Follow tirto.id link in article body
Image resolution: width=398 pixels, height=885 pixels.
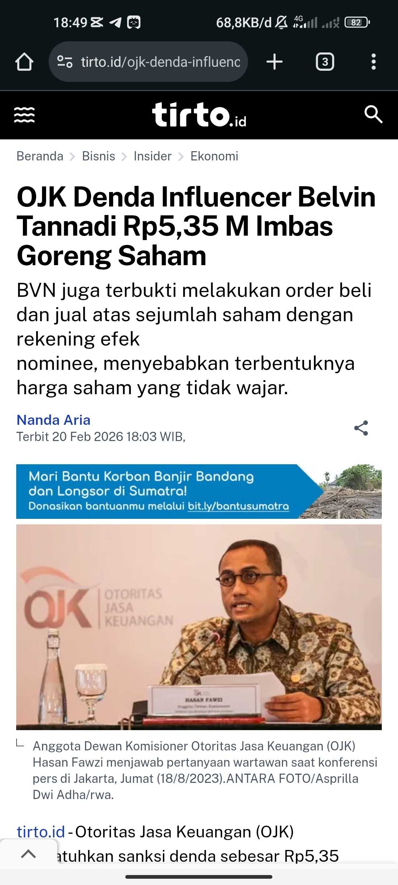pos(41,832)
